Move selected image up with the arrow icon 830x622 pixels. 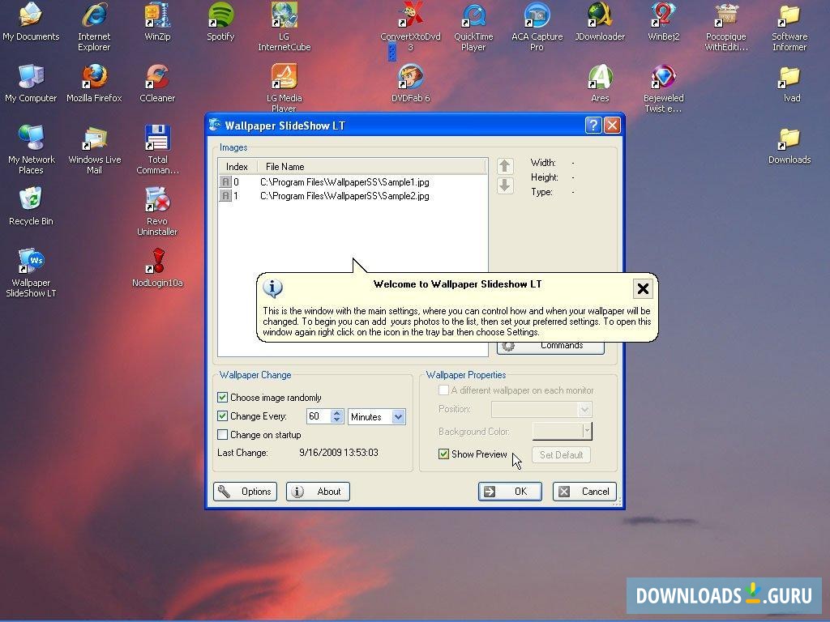tap(505, 165)
